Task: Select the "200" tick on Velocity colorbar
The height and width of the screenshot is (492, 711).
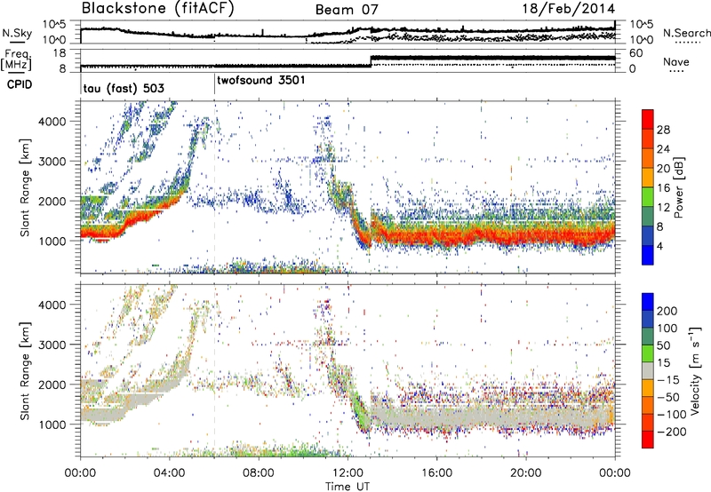Action: pyautogui.click(x=667, y=311)
